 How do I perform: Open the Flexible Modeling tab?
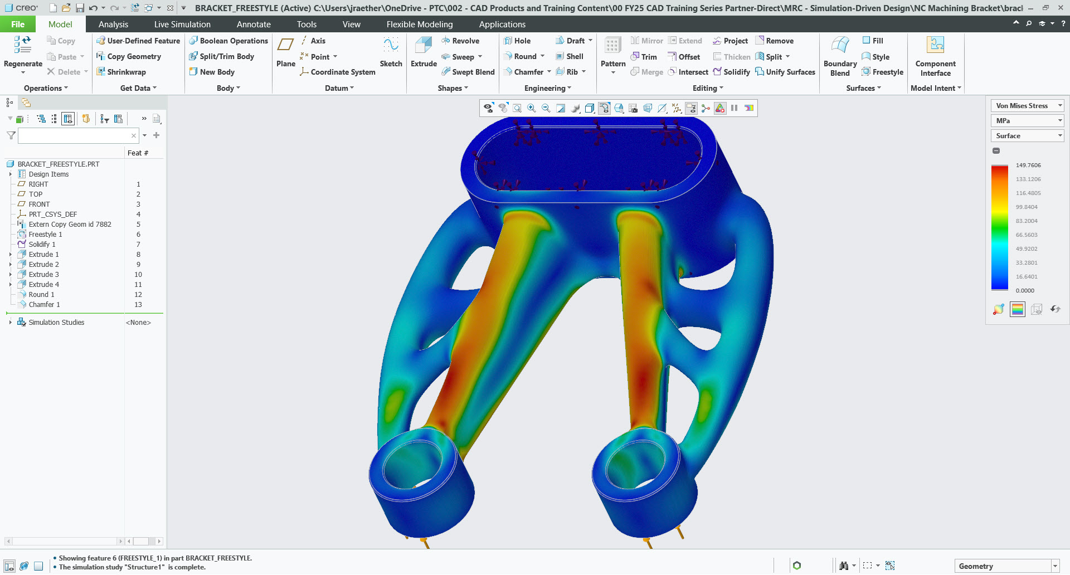[419, 25]
